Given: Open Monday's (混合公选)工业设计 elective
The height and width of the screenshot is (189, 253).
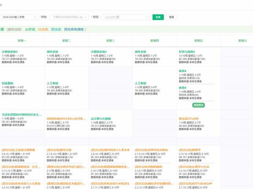Looking at the screenshot, I should point(18,150).
